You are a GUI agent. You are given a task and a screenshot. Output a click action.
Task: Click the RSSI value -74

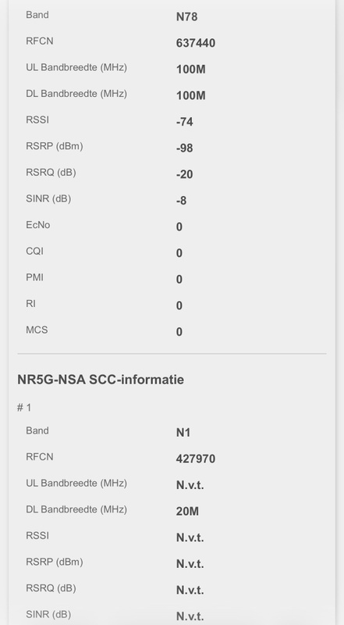click(184, 122)
